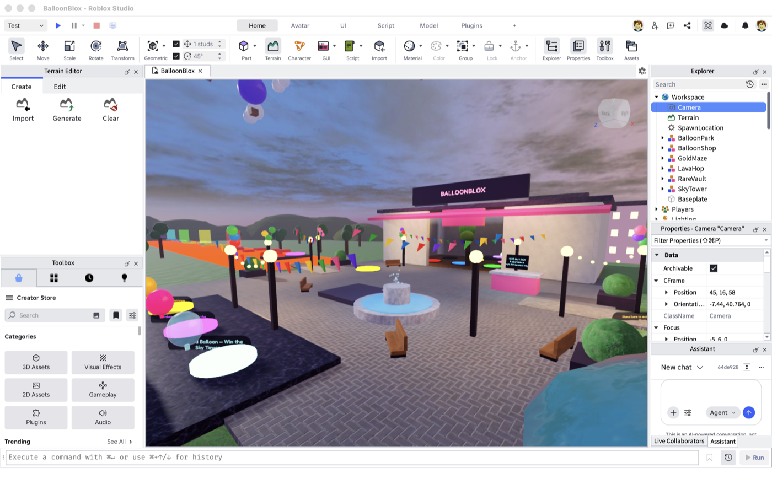Stop the running test
The height and width of the screenshot is (484, 772).
[96, 25]
